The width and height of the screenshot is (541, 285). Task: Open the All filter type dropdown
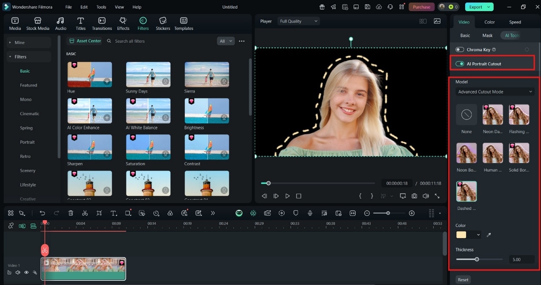[226, 41]
